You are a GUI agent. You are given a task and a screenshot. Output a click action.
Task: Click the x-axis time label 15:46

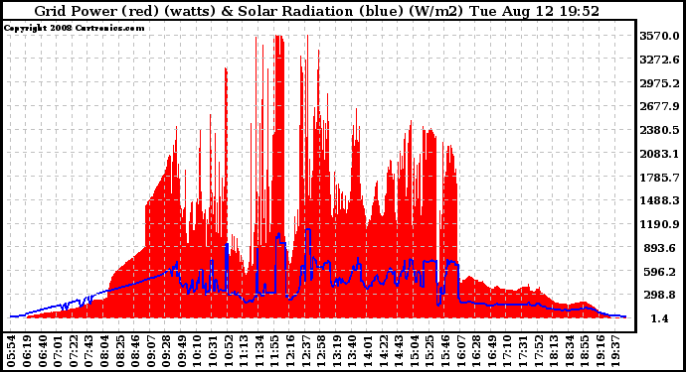point(445,351)
